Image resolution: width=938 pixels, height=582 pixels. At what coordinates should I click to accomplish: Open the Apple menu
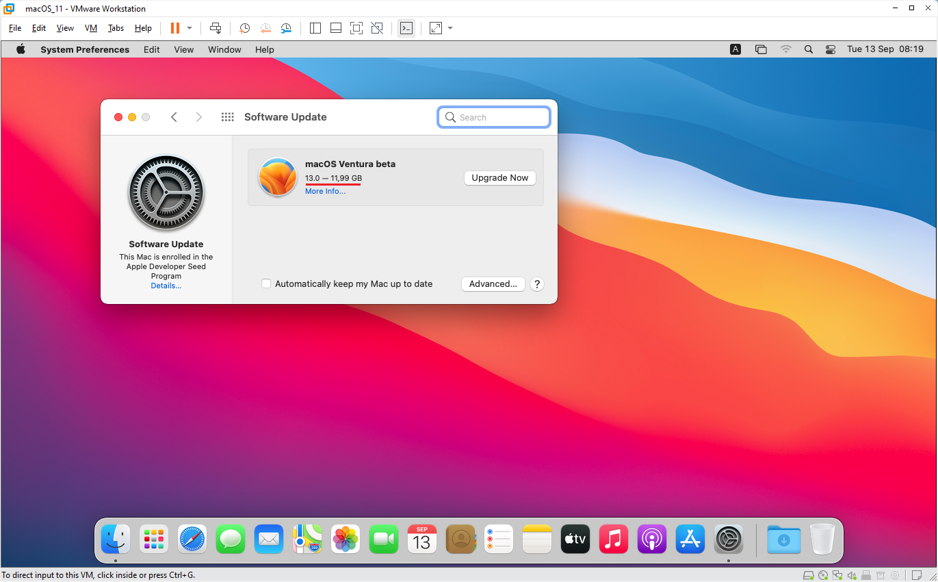(21, 49)
